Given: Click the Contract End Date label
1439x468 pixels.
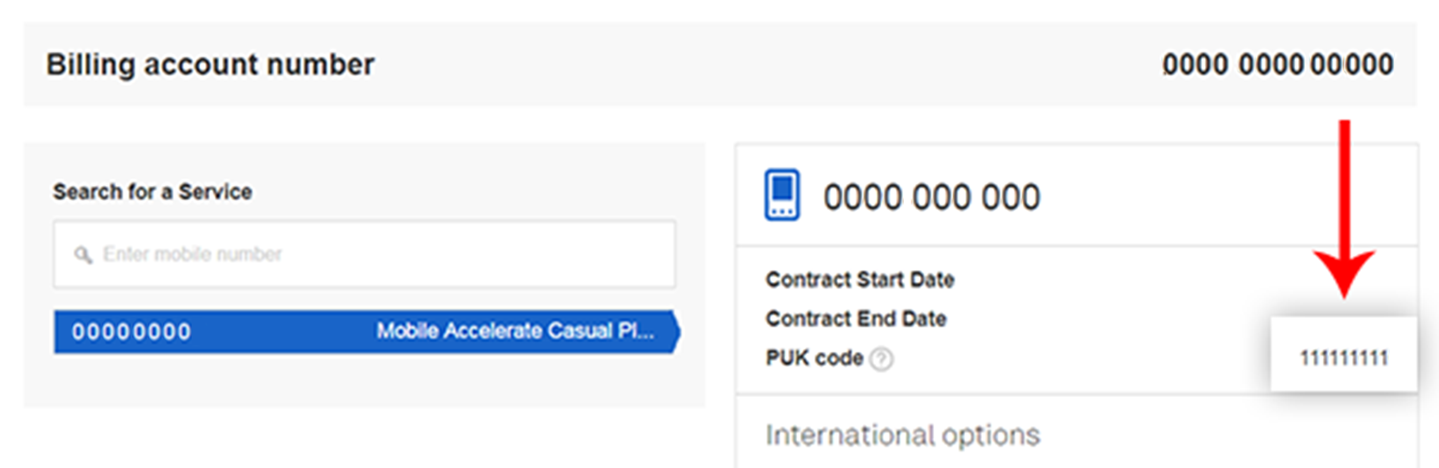Looking at the screenshot, I should tap(856, 319).
